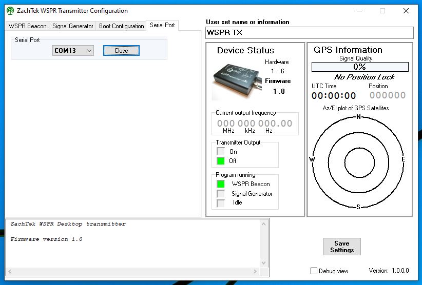Click the Signal Generator program indicator
The width and height of the screenshot is (422, 285).
coord(221,194)
